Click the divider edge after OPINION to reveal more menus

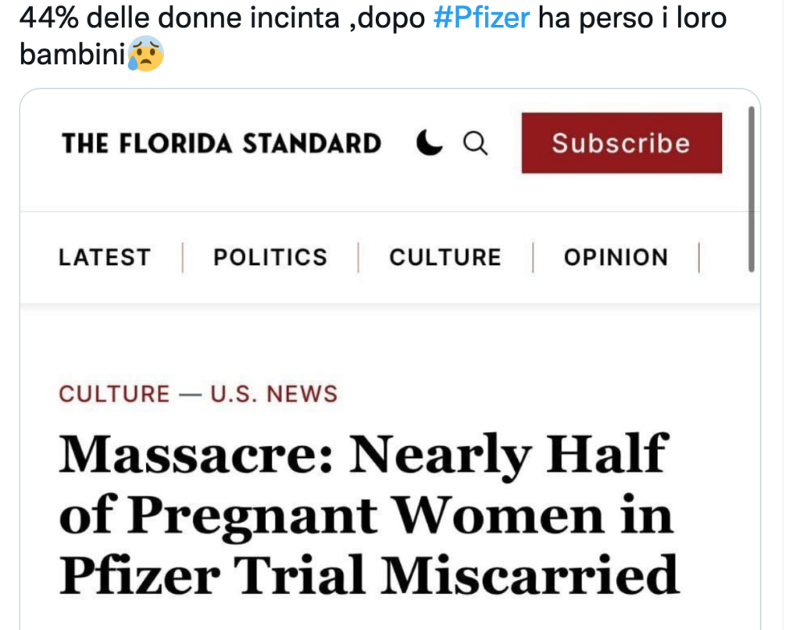click(x=700, y=256)
